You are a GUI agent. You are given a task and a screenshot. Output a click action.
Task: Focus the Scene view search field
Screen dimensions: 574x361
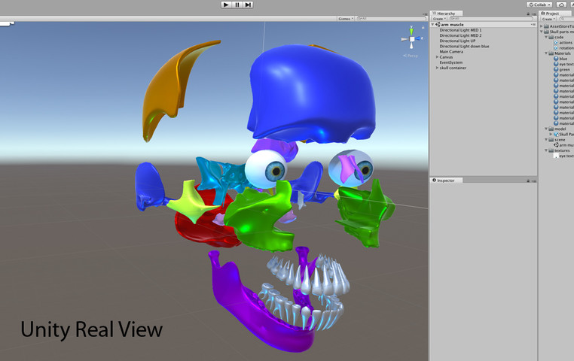(x=392, y=18)
